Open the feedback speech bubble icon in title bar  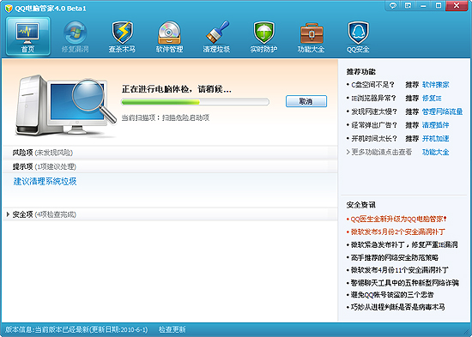point(393,5)
